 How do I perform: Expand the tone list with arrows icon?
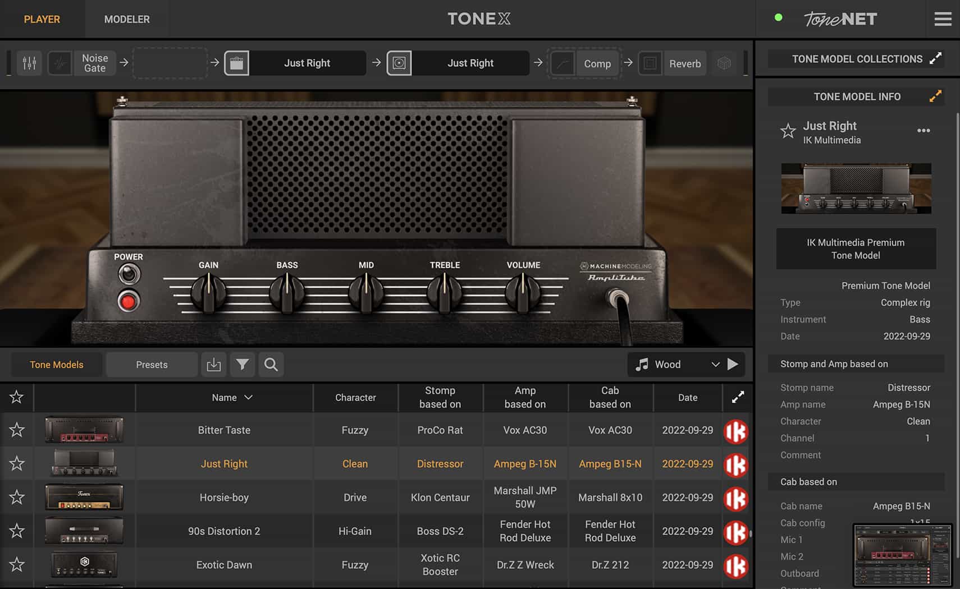738,397
